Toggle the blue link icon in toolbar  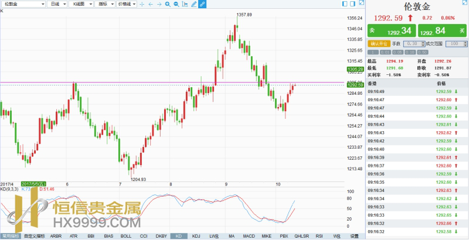click(202, 4)
